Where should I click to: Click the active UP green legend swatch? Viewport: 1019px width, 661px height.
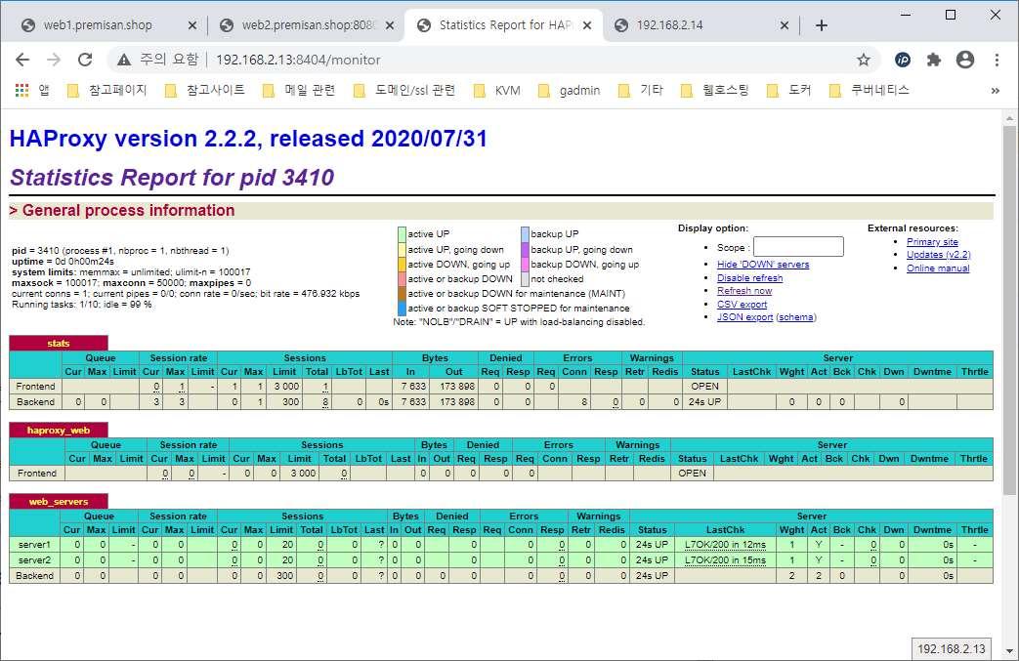click(402, 233)
